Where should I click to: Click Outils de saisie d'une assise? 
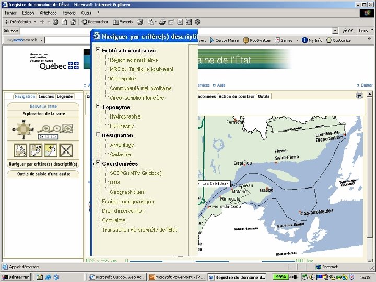(x=43, y=174)
